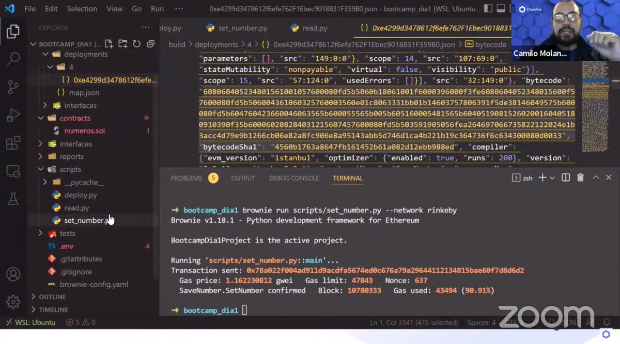Collapse the scripts folder
The image size is (620, 344).
click(x=70, y=169)
